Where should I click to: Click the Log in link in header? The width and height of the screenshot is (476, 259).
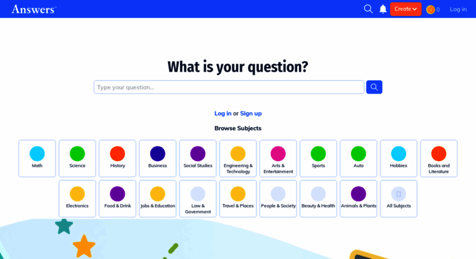coord(458,9)
